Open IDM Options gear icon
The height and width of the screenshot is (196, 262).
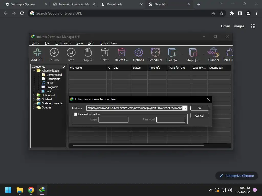pyautogui.click(x=138, y=52)
